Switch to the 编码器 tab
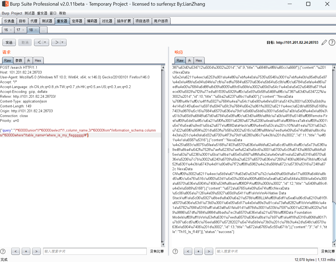Viewport: 336px width, 262px height. coord(92,21)
